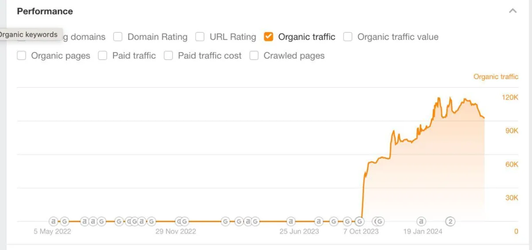
Task: Click the Performance section heading
Action: pyautogui.click(x=45, y=11)
